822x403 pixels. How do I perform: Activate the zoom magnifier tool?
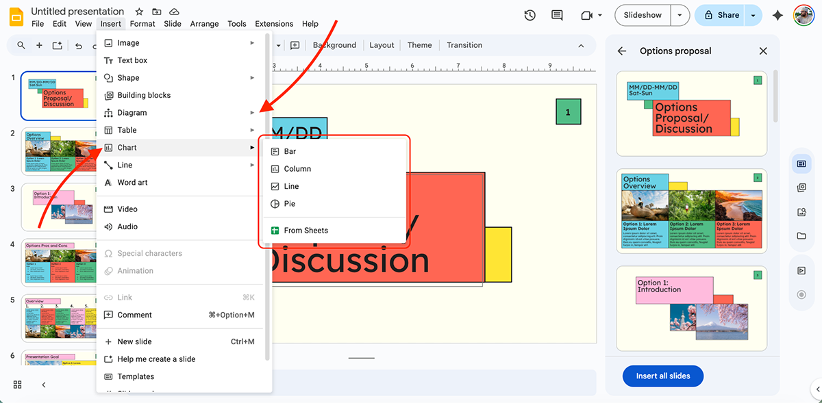[x=21, y=45]
